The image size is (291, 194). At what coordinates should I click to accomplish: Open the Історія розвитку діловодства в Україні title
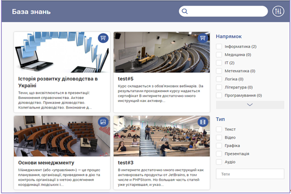58,82
